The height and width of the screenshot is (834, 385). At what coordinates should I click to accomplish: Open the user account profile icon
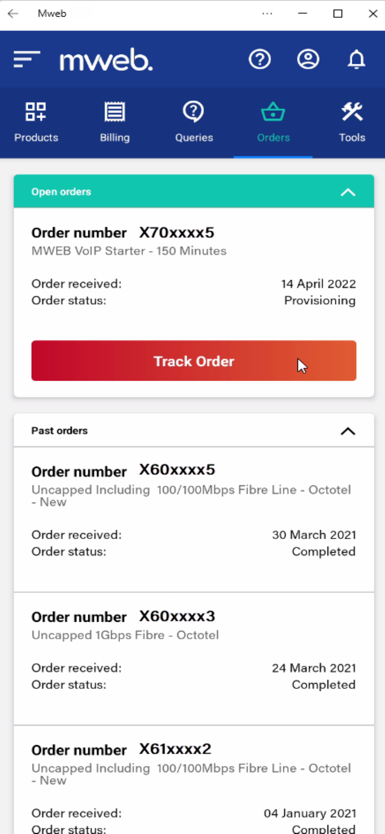pyautogui.click(x=308, y=59)
